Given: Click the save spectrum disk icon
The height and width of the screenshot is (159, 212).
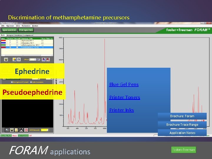Looking at the screenshot, I should (x=6, y=59).
